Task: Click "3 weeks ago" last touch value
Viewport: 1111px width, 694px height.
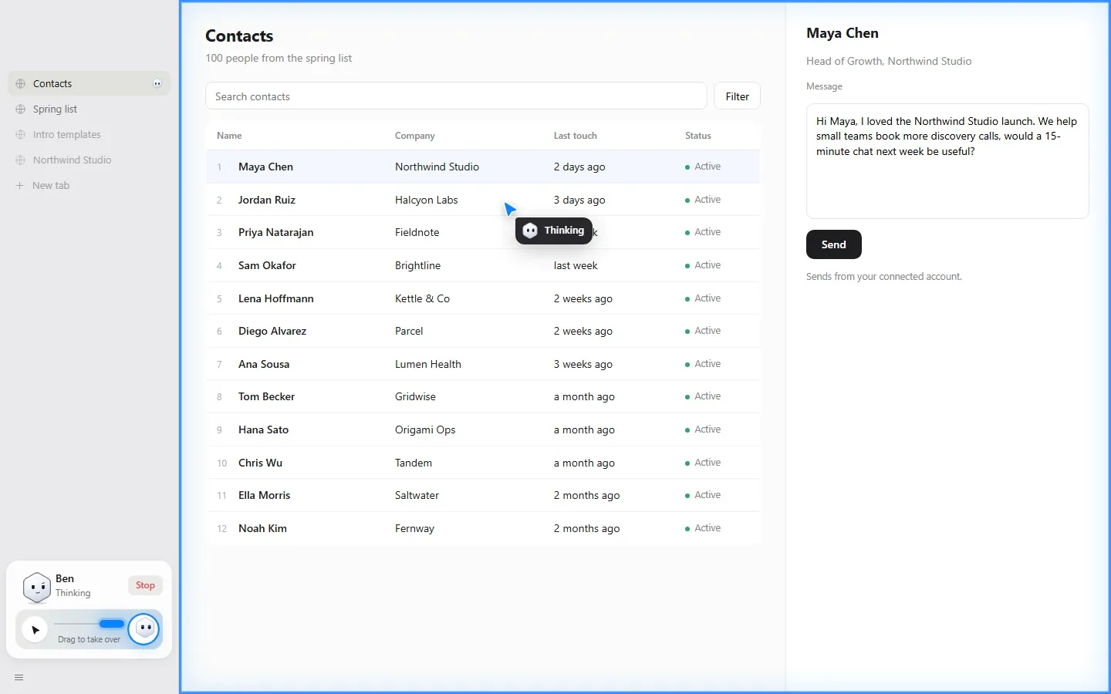Action: point(583,364)
